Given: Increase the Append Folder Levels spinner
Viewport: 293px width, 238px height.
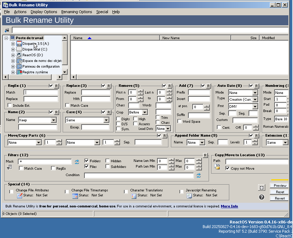Looking at the screenshot, I should pos(255,141).
